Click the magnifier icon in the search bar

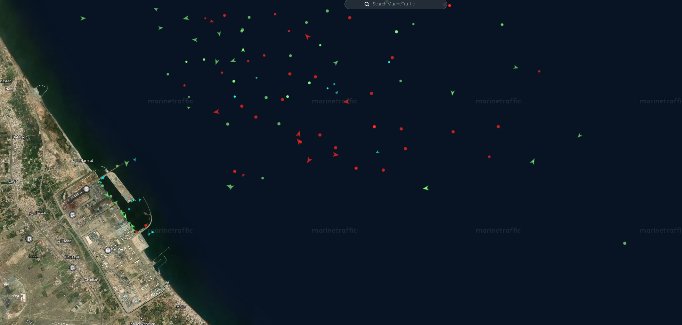click(x=367, y=4)
